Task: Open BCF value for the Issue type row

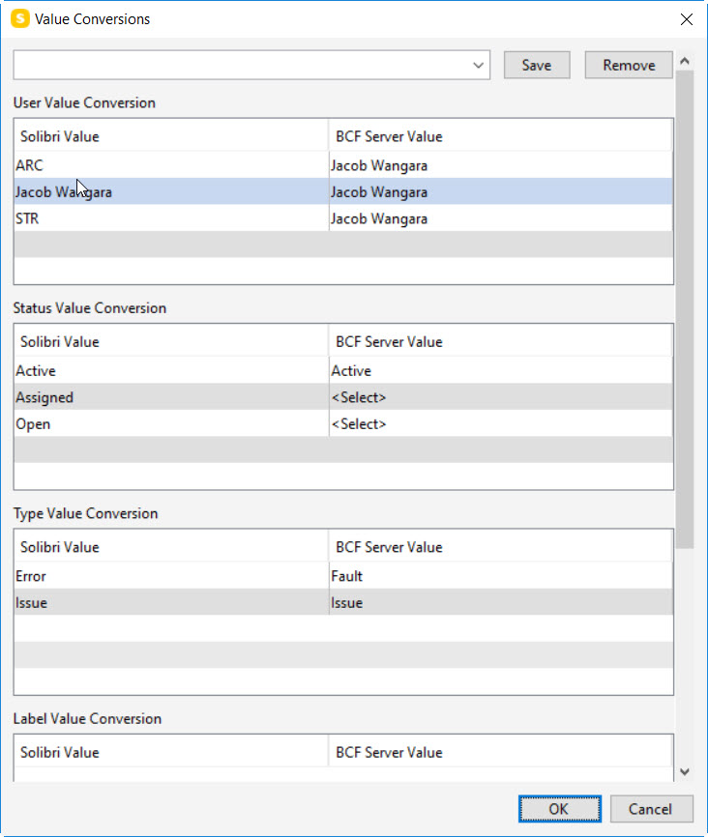Action: (x=501, y=603)
